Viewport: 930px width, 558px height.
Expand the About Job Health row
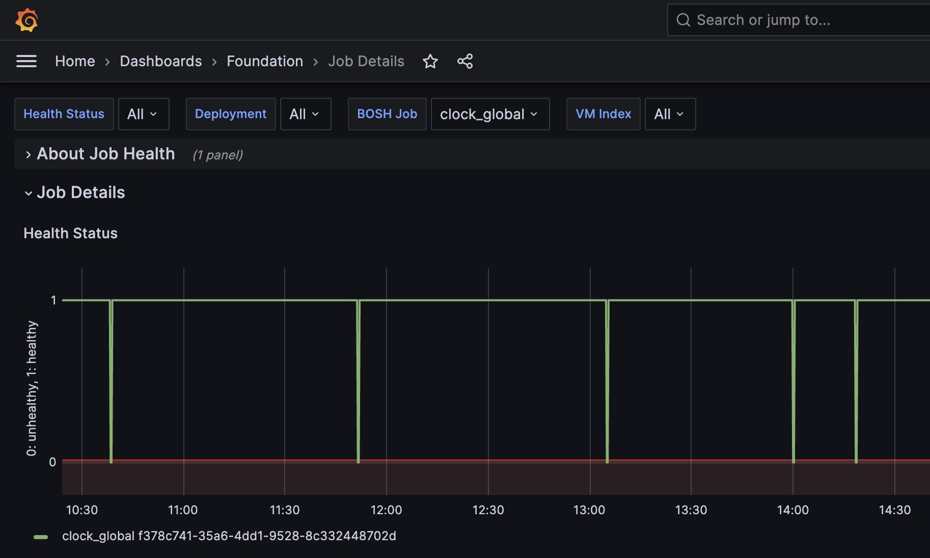tap(105, 154)
